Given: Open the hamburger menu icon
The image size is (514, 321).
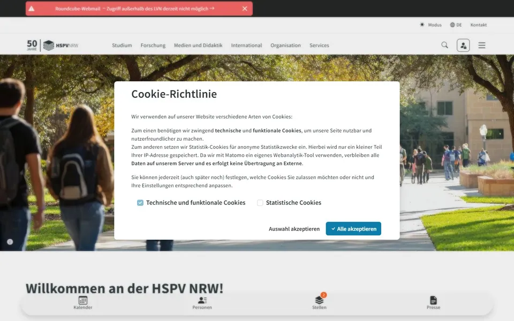Looking at the screenshot, I should (481, 45).
